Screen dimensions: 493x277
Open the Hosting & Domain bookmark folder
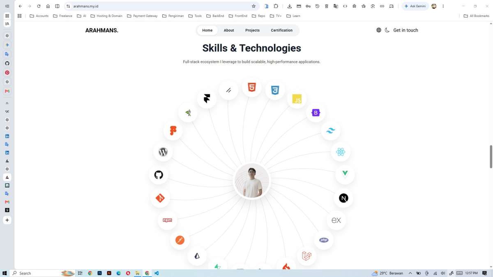click(106, 16)
